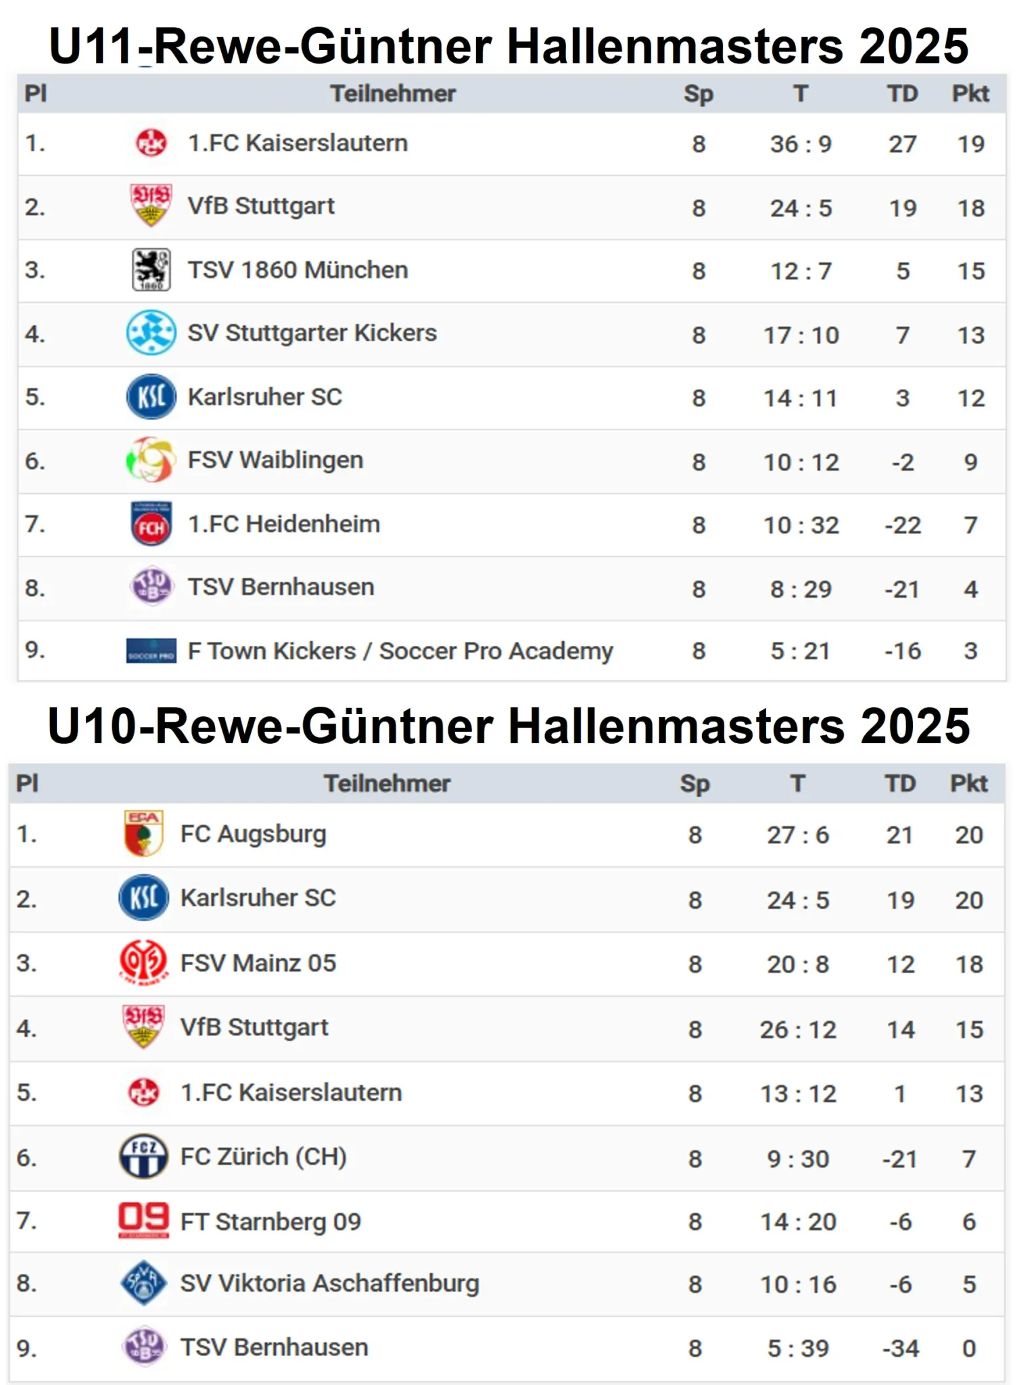Select the TSV 1860 München team name
Image resolution: width=1017 pixels, height=1385 pixels.
click(x=298, y=270)
